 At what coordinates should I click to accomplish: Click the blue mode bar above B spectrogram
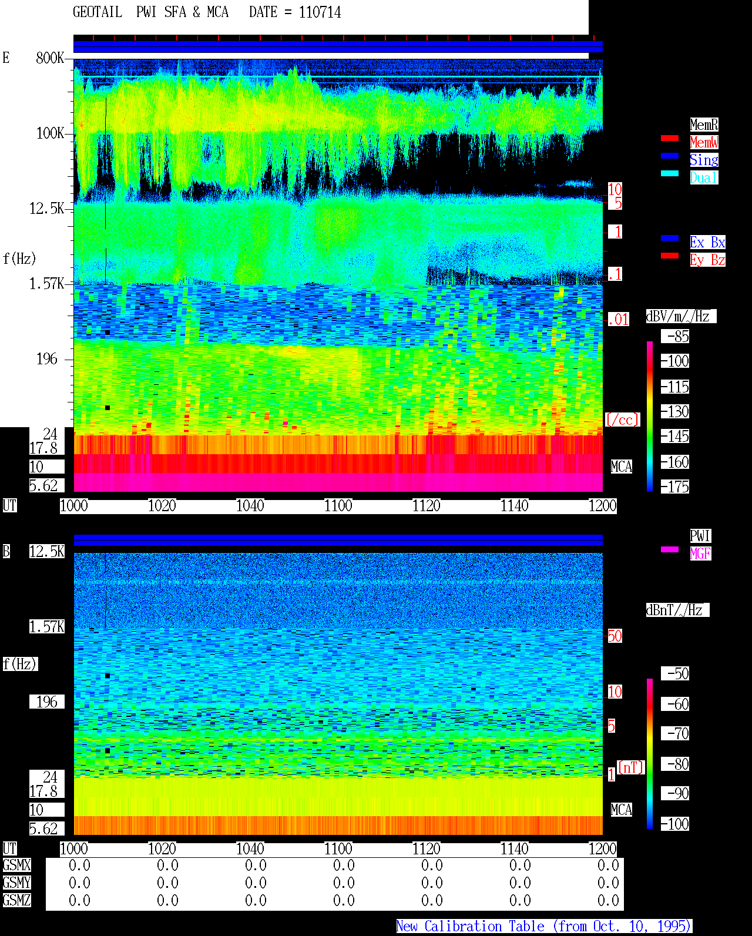point(338,540)
